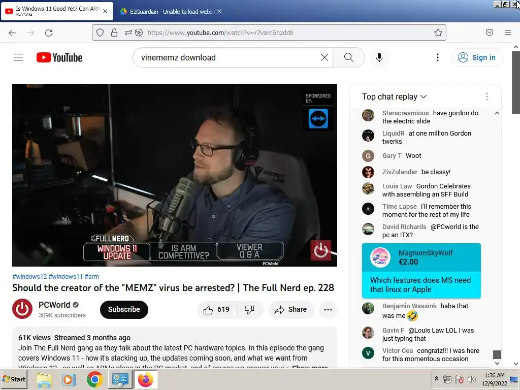Viewport: 520px width, 390px height.
Task: Open Windows Media Player from the taskbar
Action: coord(69,379)
